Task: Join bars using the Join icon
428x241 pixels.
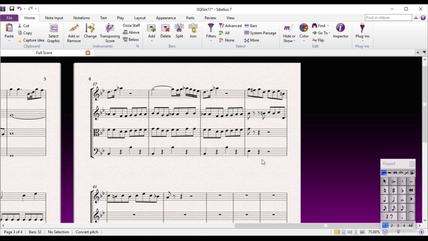Action: [x=193, y=28]
